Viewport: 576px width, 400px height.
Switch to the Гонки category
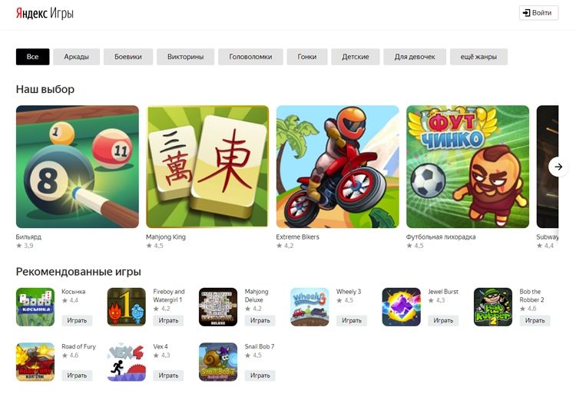pos(307,57)
